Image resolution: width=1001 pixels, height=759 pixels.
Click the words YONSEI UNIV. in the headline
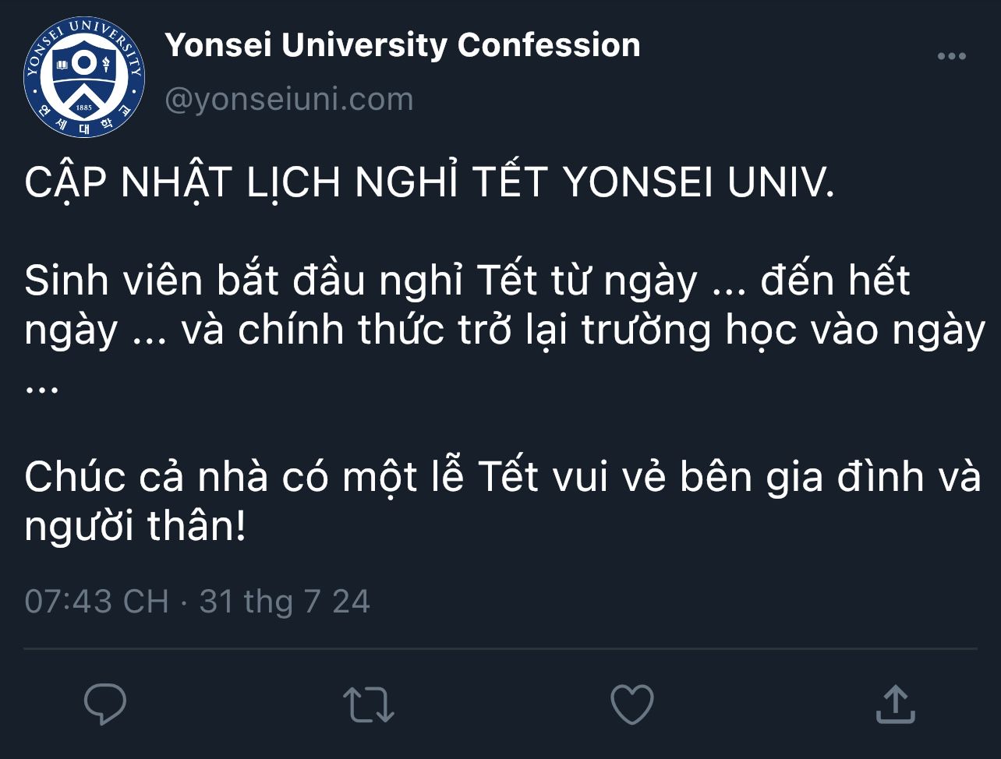coord(698,184)
